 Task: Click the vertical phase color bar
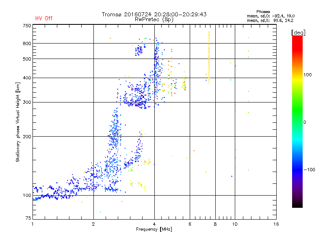(297, 122)
